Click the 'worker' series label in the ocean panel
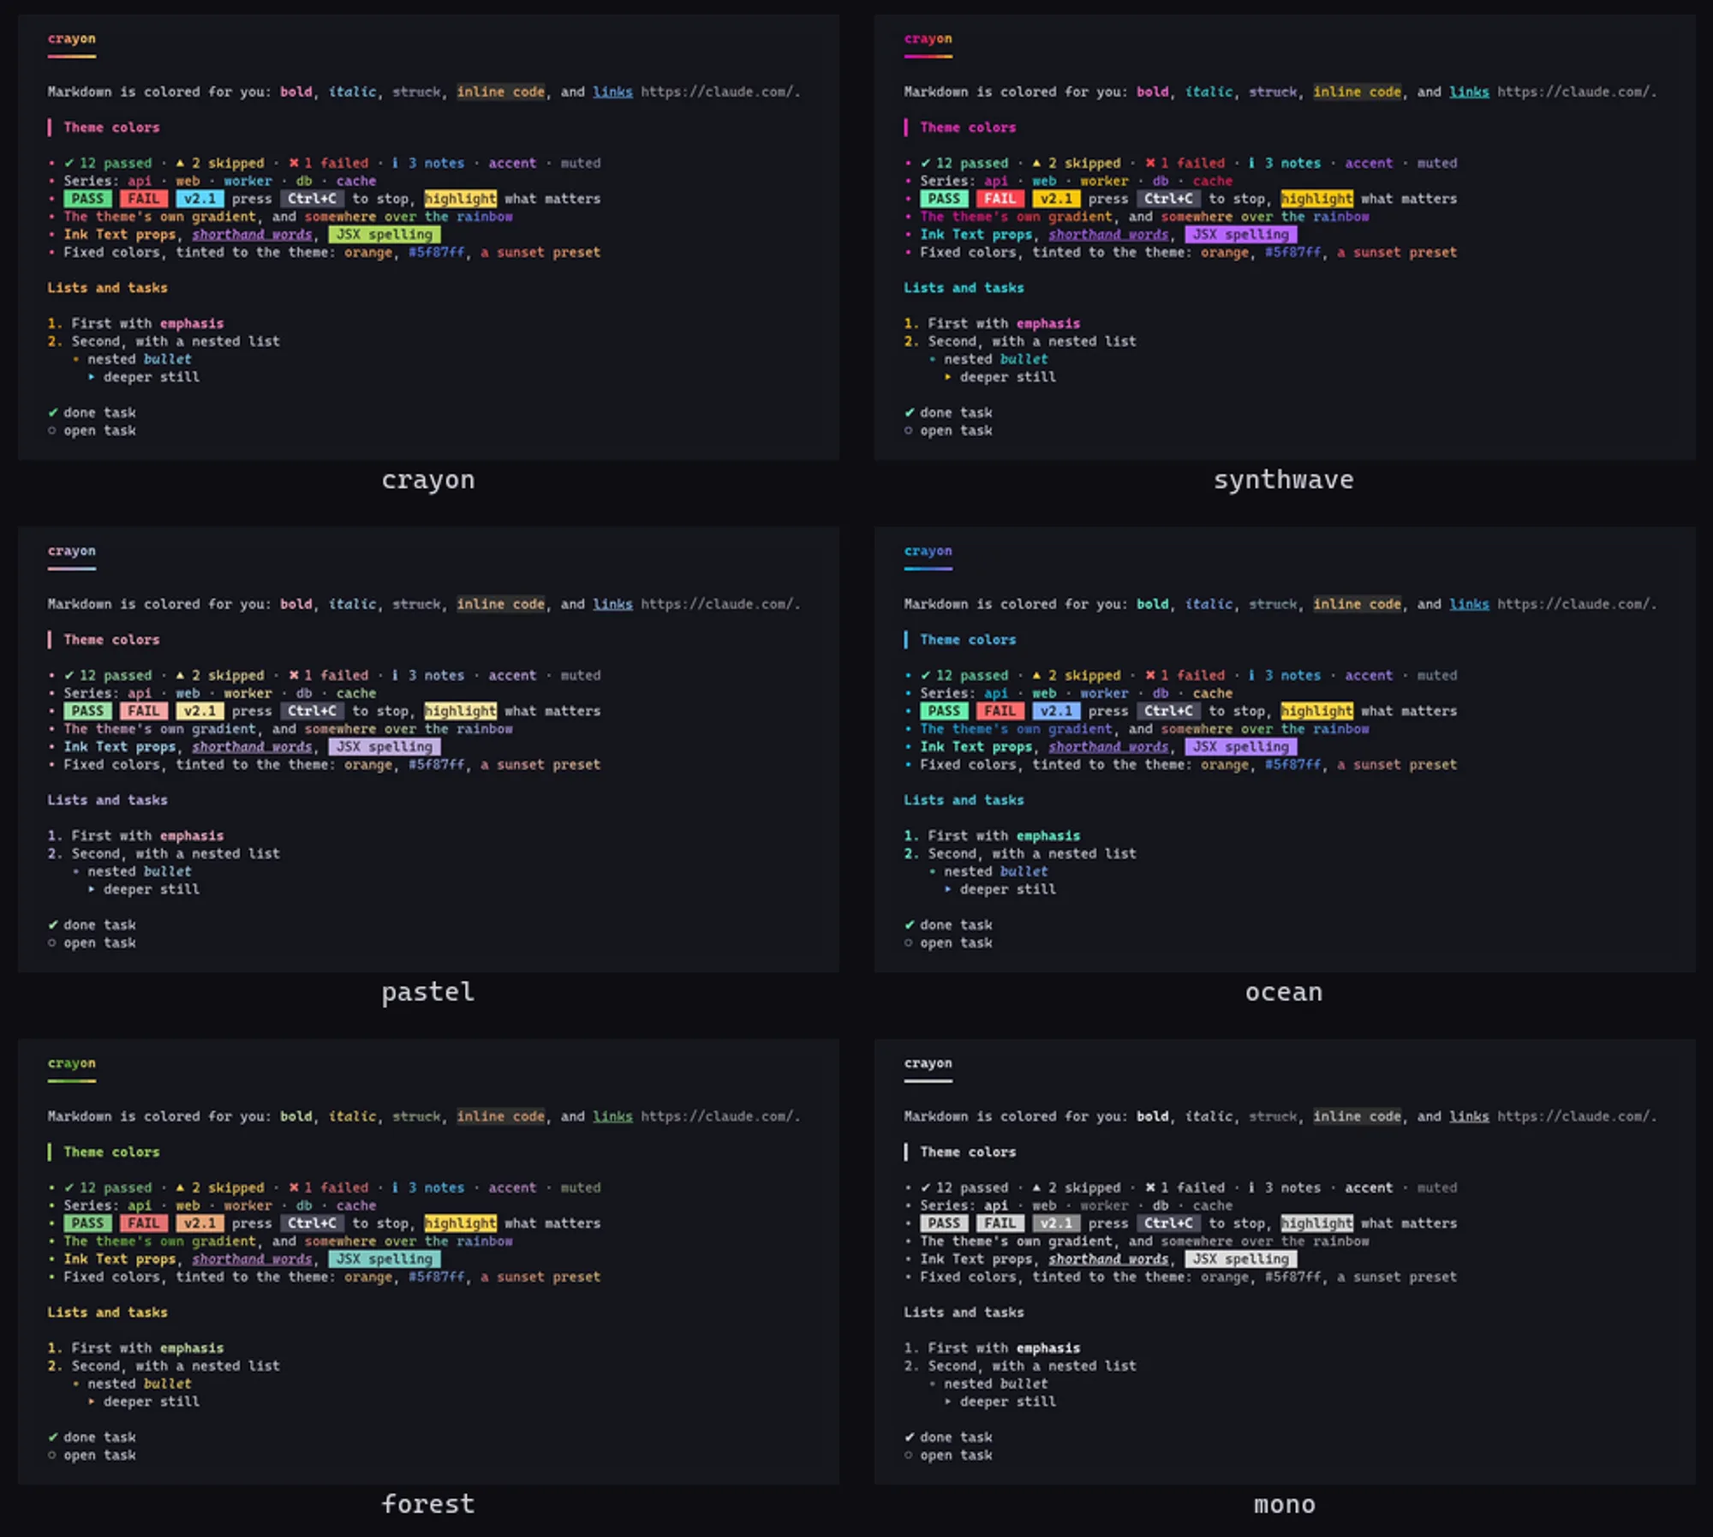1713x1537 pixels. (1104, 693)
